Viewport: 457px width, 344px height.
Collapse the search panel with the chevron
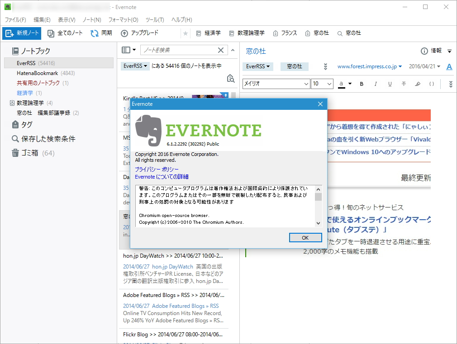233,50
